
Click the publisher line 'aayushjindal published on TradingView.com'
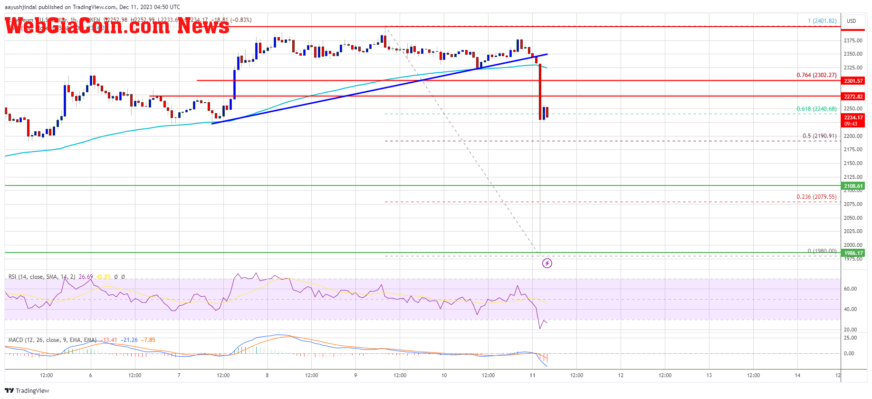(61, 7)
